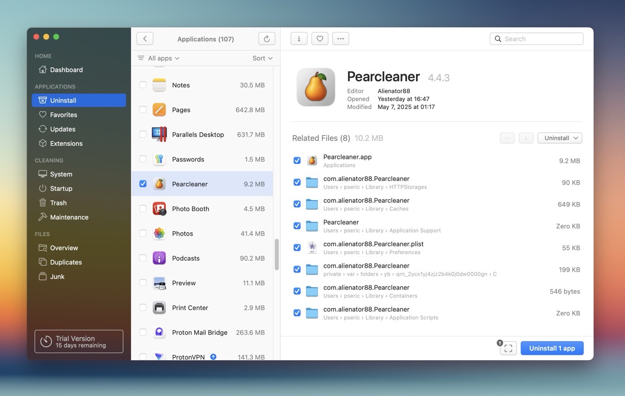Click the ellipsis button beside Related Files

coord(507,138)
